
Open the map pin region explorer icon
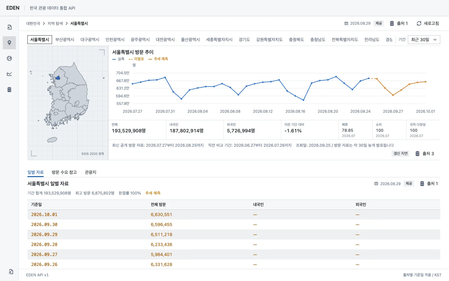pos(9,43)
